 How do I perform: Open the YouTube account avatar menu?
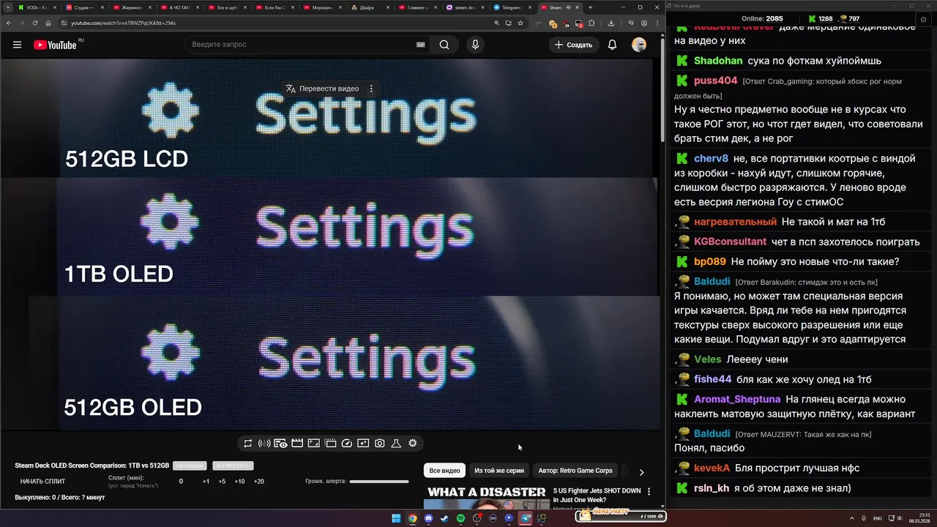point(639,45)
